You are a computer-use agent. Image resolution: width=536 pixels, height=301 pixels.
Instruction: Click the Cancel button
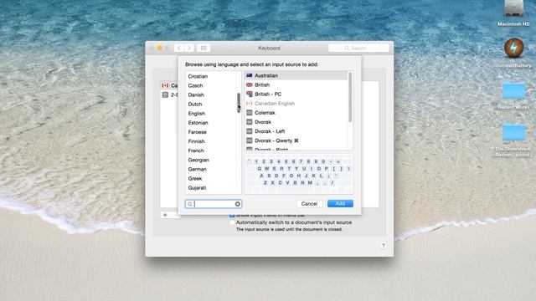coord(309,203)
